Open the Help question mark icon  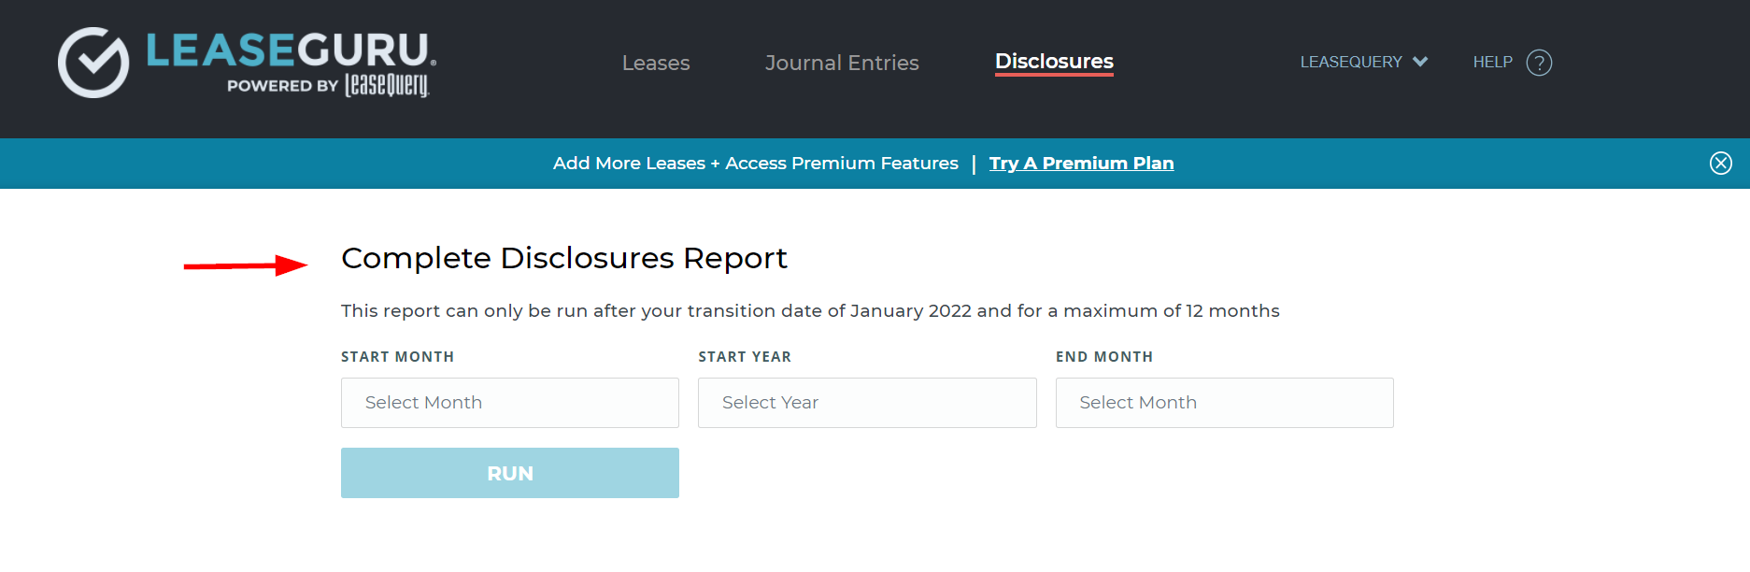(1541, 62)
